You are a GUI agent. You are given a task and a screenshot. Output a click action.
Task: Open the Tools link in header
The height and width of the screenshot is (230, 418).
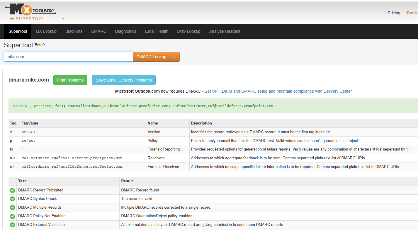(411, 13)
